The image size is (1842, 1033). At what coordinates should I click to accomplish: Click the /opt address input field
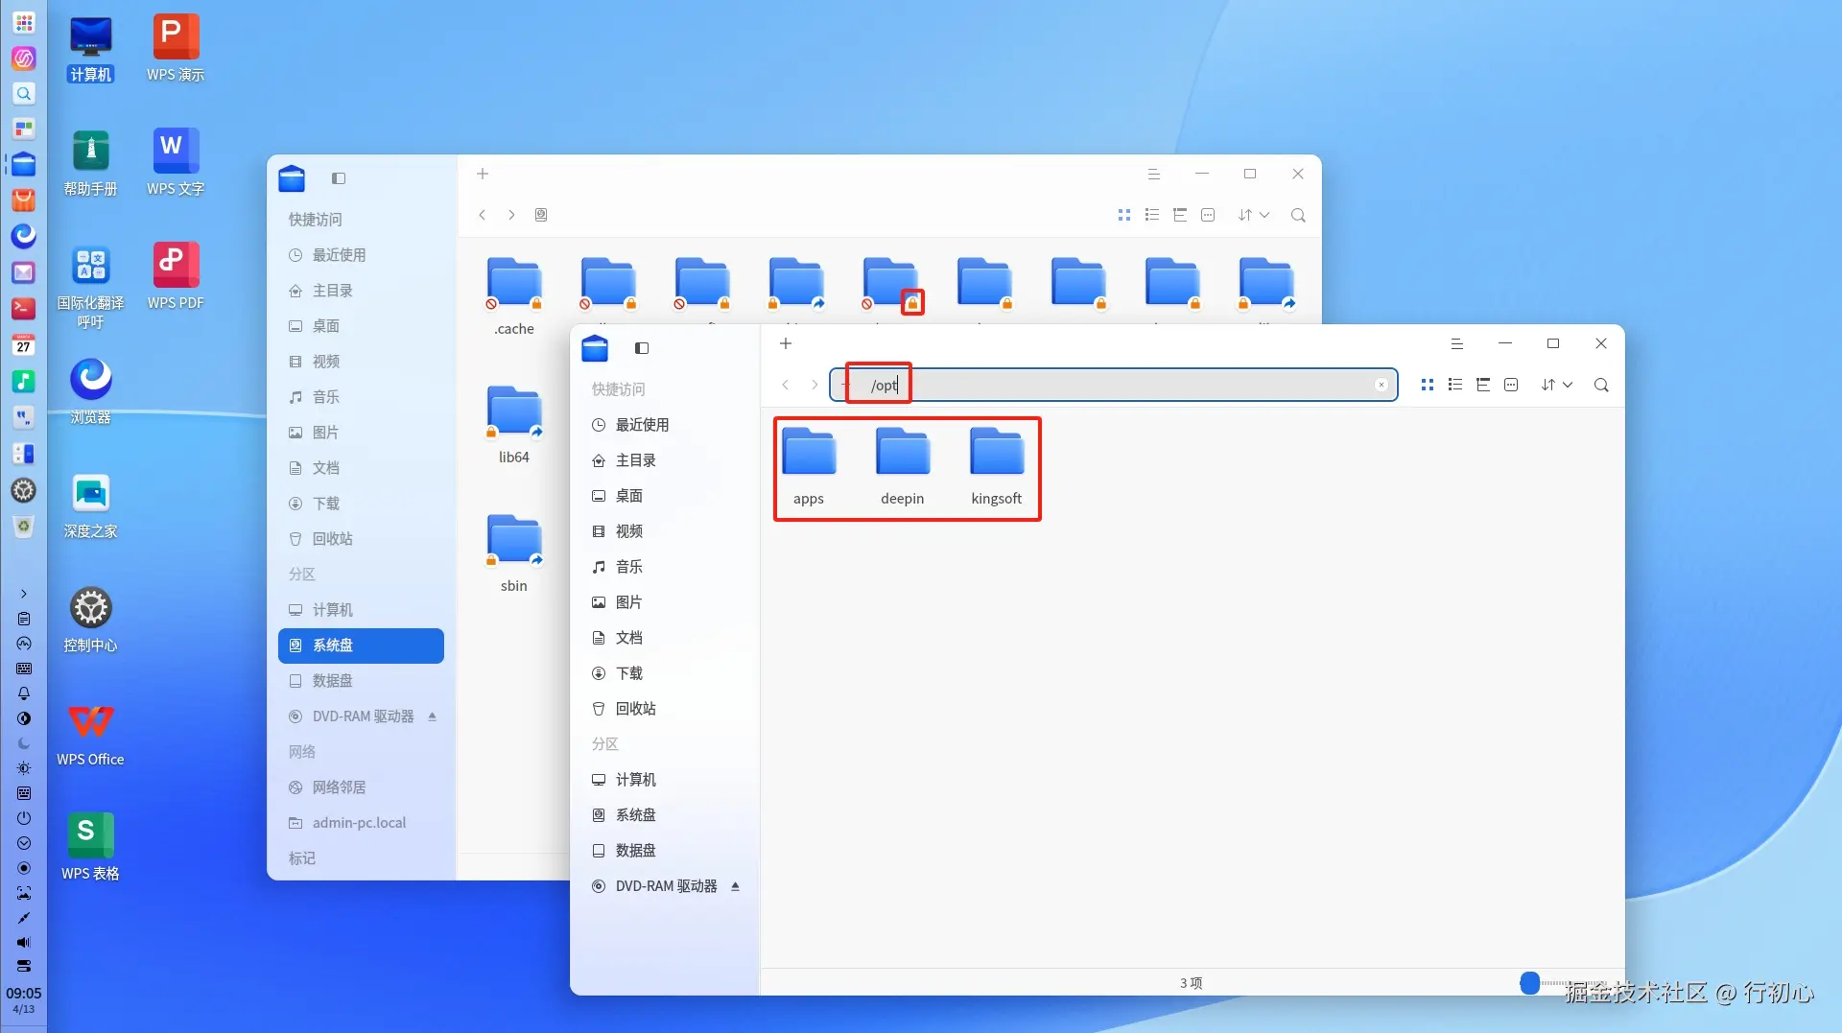1114,385
